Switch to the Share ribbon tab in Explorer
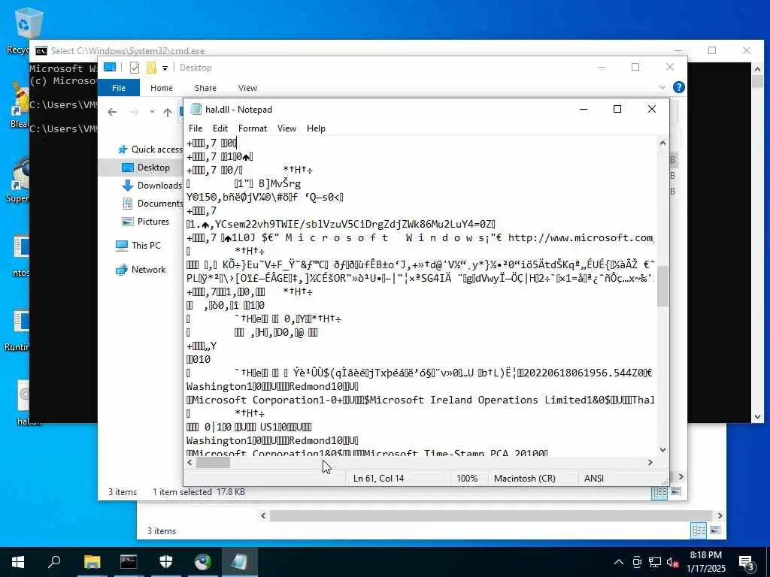770x577 pixels. click(x=205, y=88)
